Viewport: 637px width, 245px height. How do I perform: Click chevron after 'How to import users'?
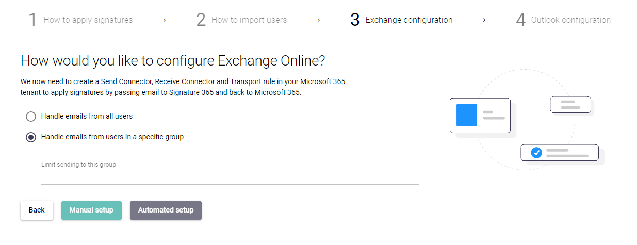pos(319,20)
